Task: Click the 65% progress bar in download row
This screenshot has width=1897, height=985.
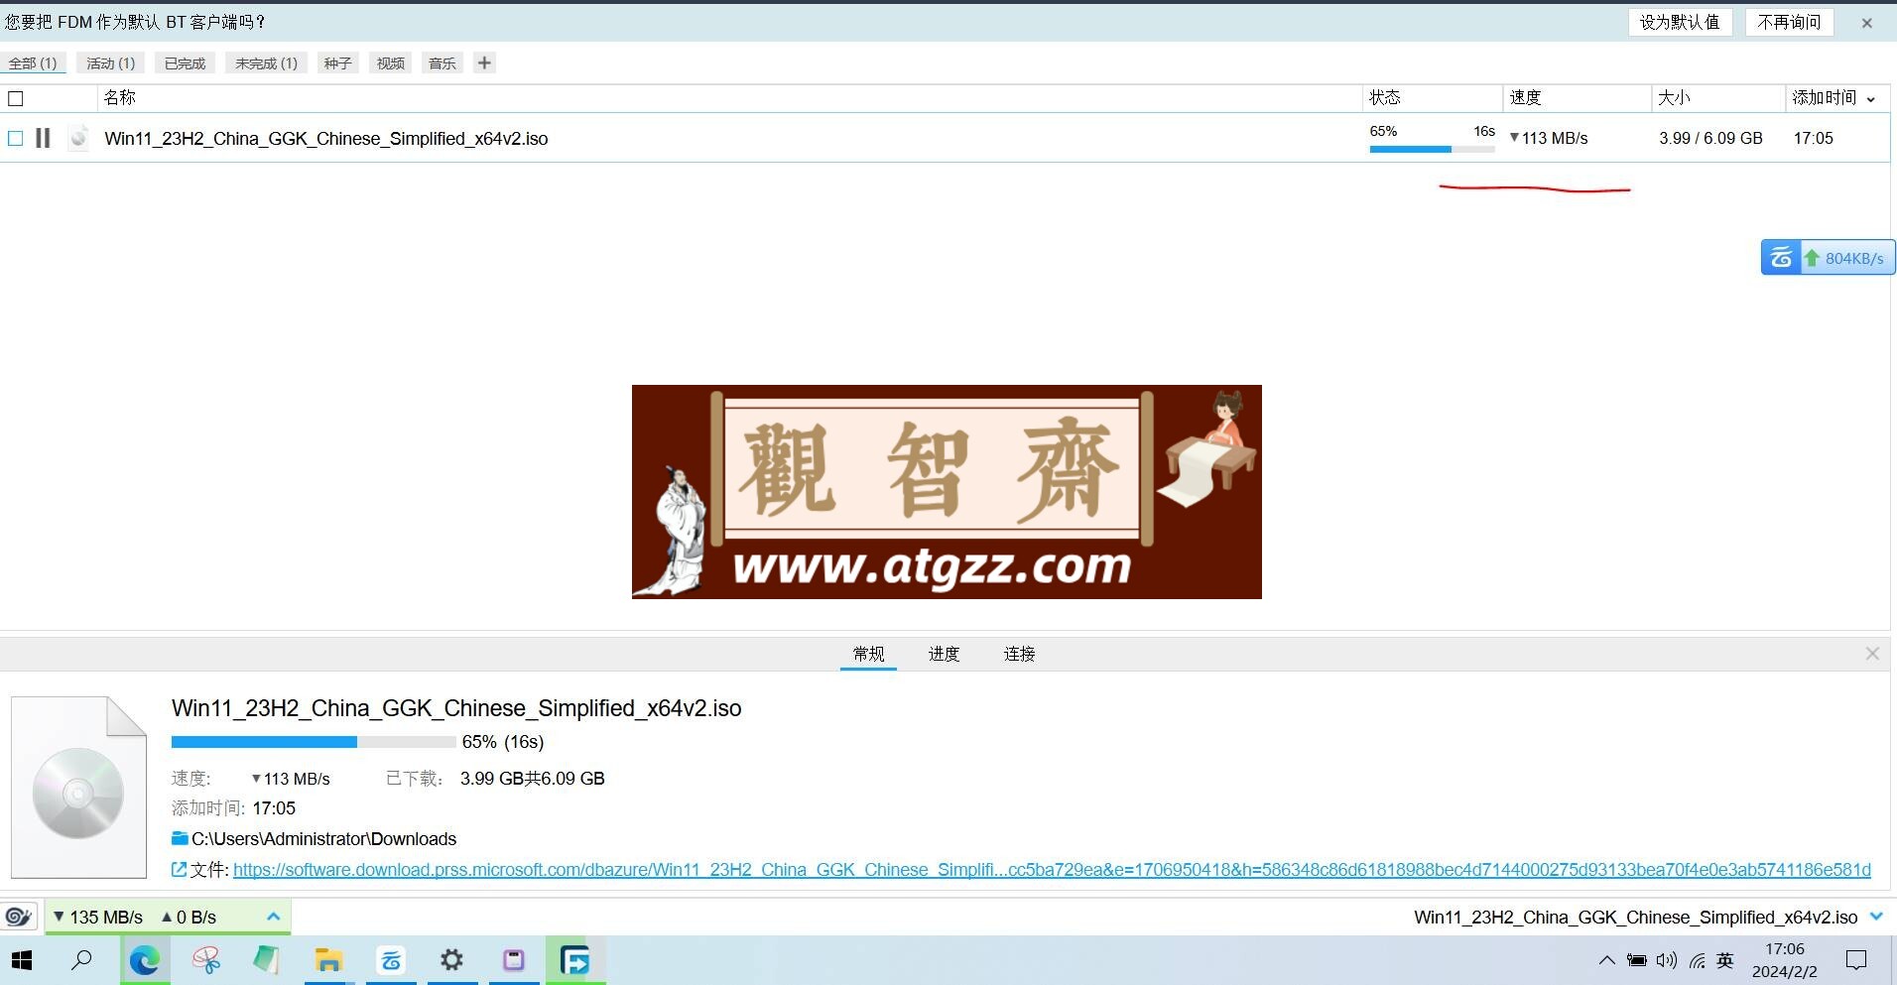Action: pos(1432,149)
